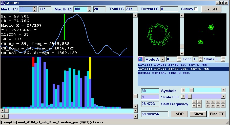
Task: Decrease Max Br-LS with its down arrow
Action: pyautogui.click(x=89, y=10)
